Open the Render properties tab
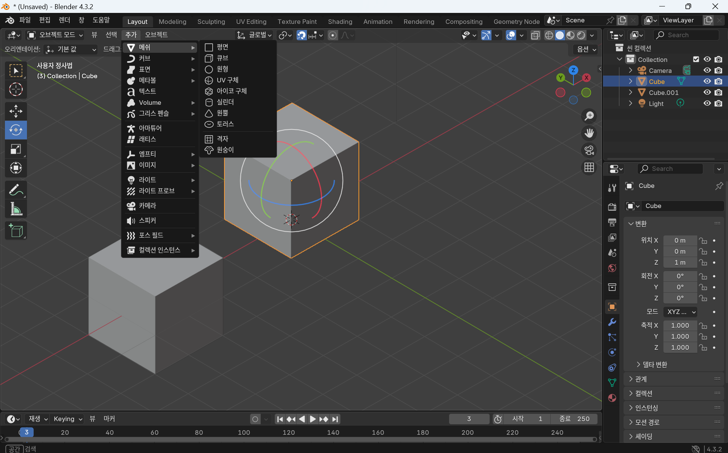Image resolution: width=728 pixels, height=453 pixels. [x=612, y=207]
